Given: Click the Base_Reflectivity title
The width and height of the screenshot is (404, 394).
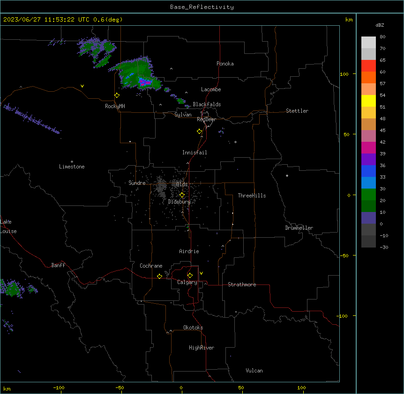Looking at the screenshot, I should [202, 7].
